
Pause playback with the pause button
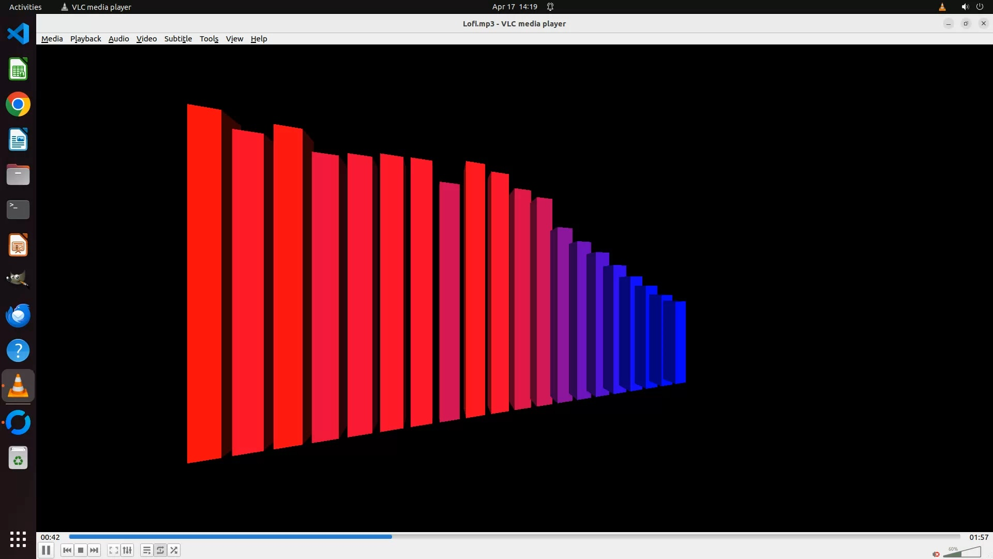point(46,550)
